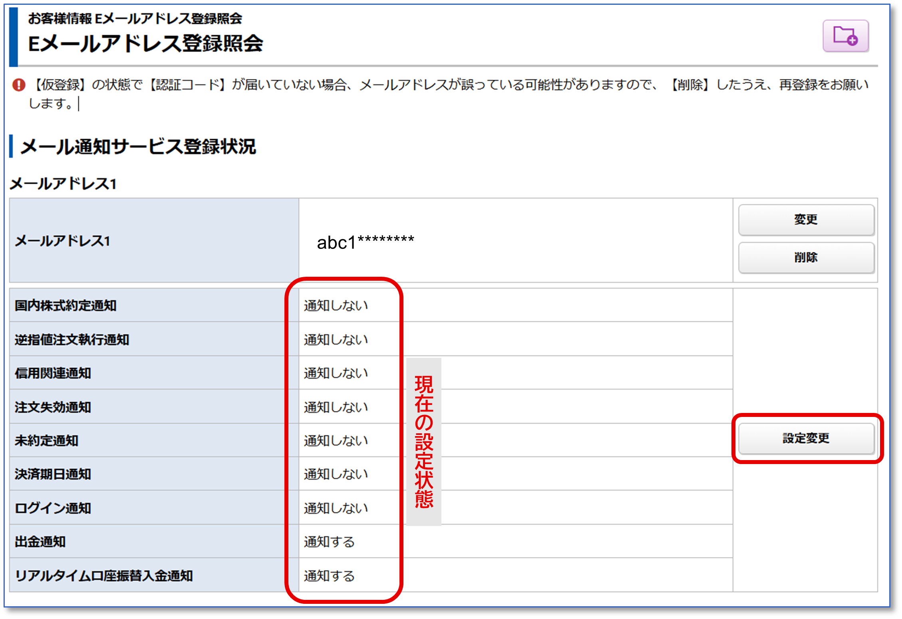This screenshot has height=619, width=902.
Task: Click the お客様情報 breadcrumb text
Action: click(x=60, y=18)
